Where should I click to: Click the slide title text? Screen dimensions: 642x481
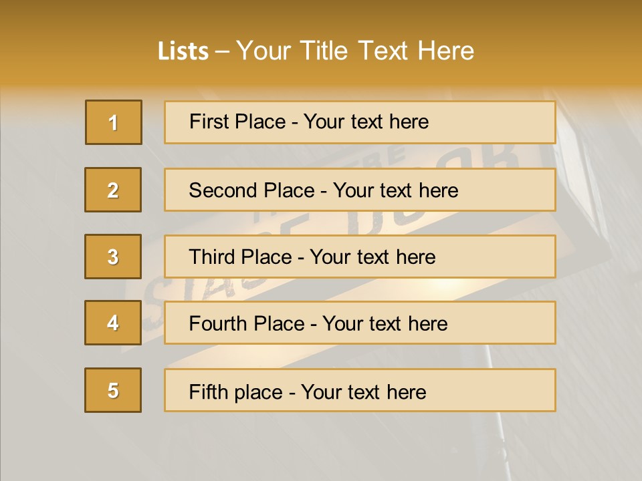[316, 51]
